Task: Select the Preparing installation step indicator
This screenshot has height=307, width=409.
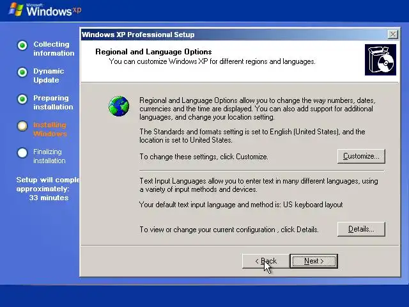Action: click(x=22, y=99)
